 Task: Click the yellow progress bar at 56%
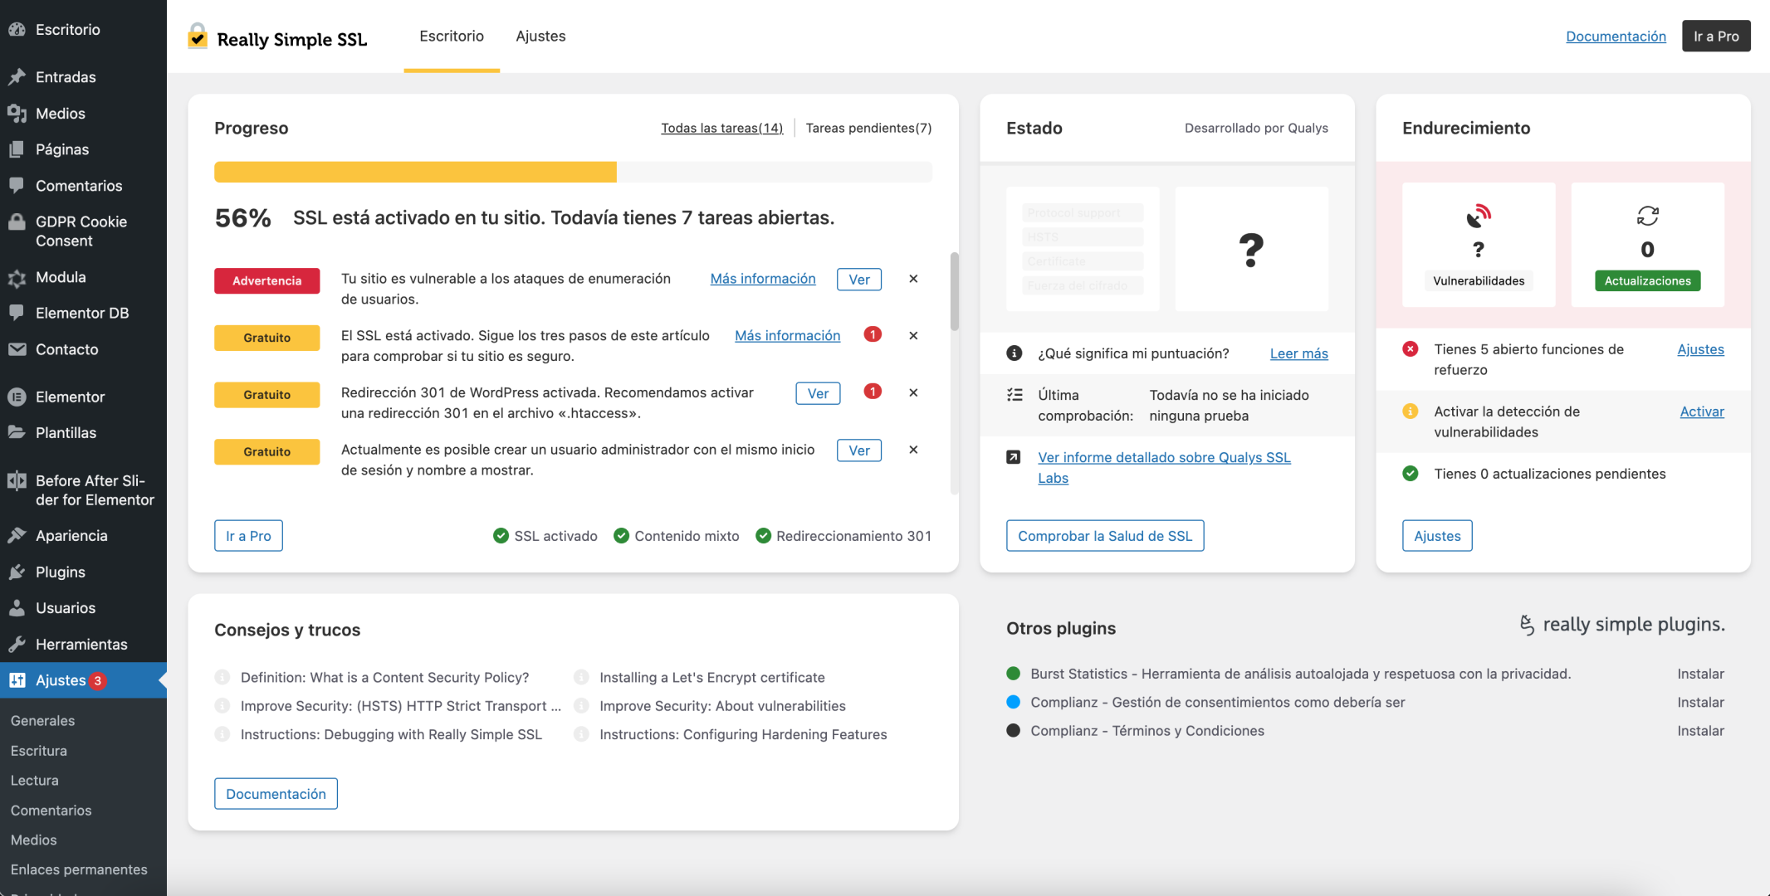[415, 172]
